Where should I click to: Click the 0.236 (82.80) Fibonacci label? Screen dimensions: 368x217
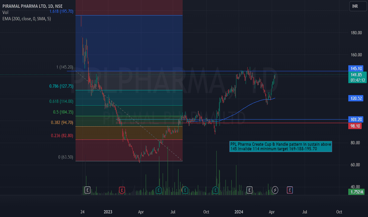click(62, 136)
